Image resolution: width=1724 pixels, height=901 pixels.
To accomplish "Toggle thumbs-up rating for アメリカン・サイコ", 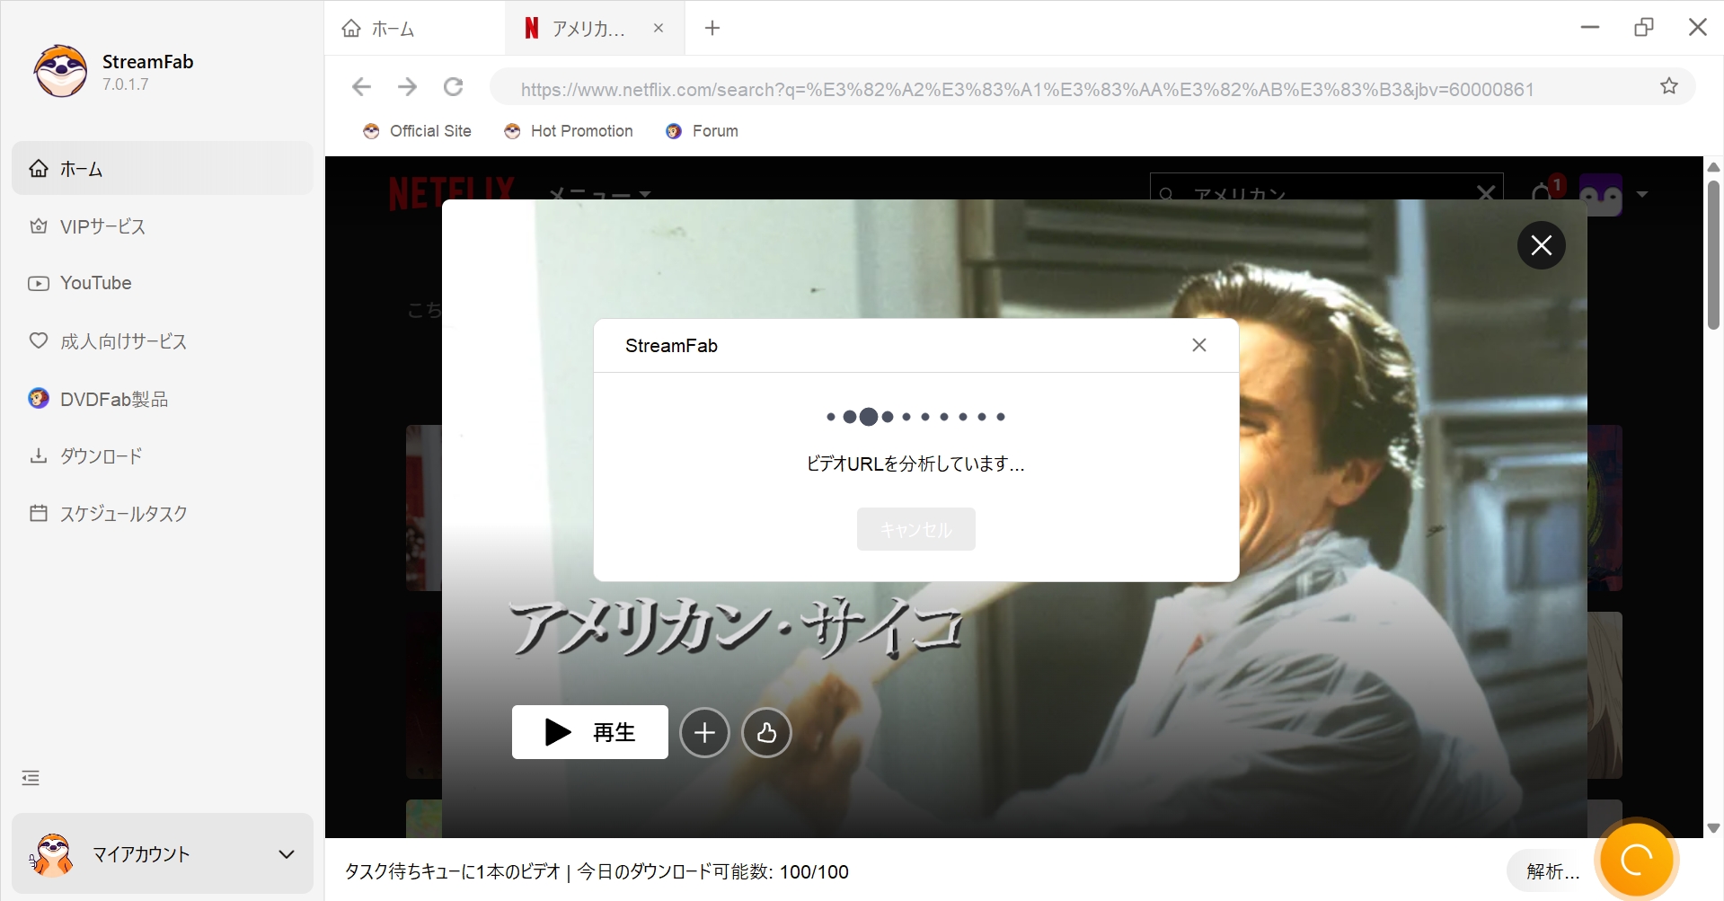I will (765, 732).
